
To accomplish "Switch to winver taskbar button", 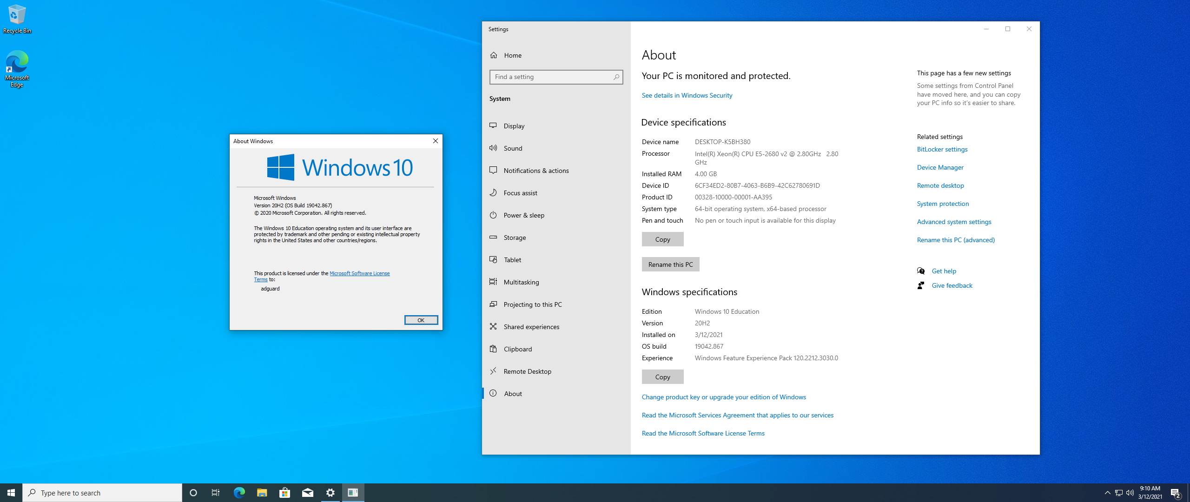I will 353,493.
